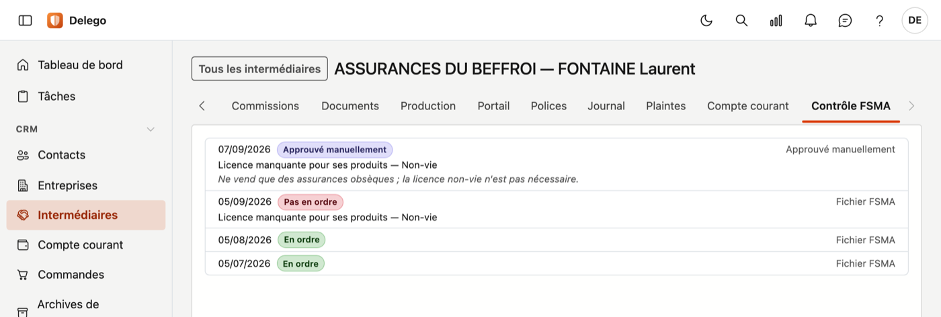This screenshot has height=317, width=941.
Task: Open notifications bell icon
Action: click(x=811, y=20)
